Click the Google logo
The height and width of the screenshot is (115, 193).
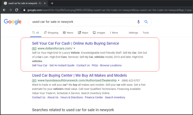pos(13,22)
